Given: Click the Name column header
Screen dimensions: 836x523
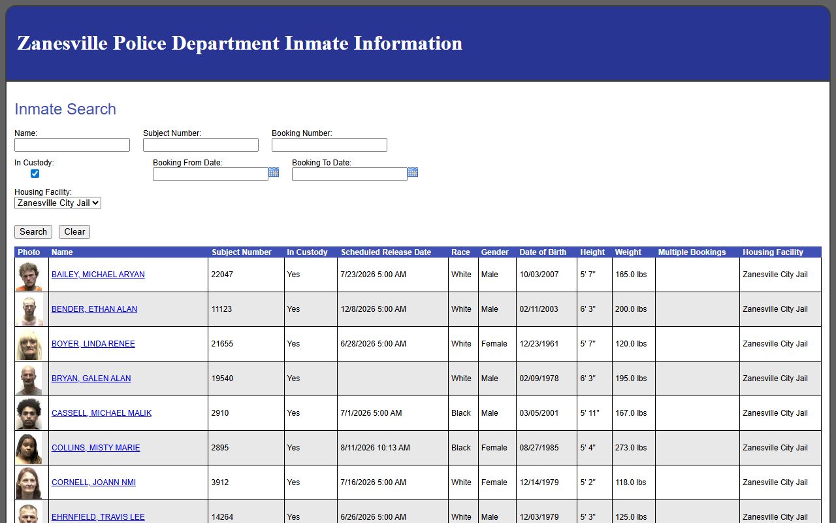Looking at the screenshot, I should pyautogui.click(x=62, y=252).
